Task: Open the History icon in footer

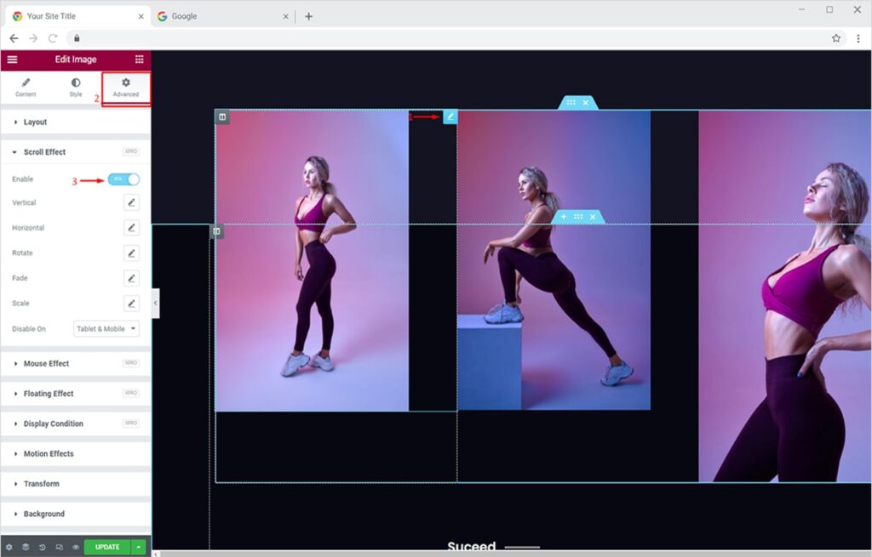Action: pyautogui.click(x=43, y=547)
